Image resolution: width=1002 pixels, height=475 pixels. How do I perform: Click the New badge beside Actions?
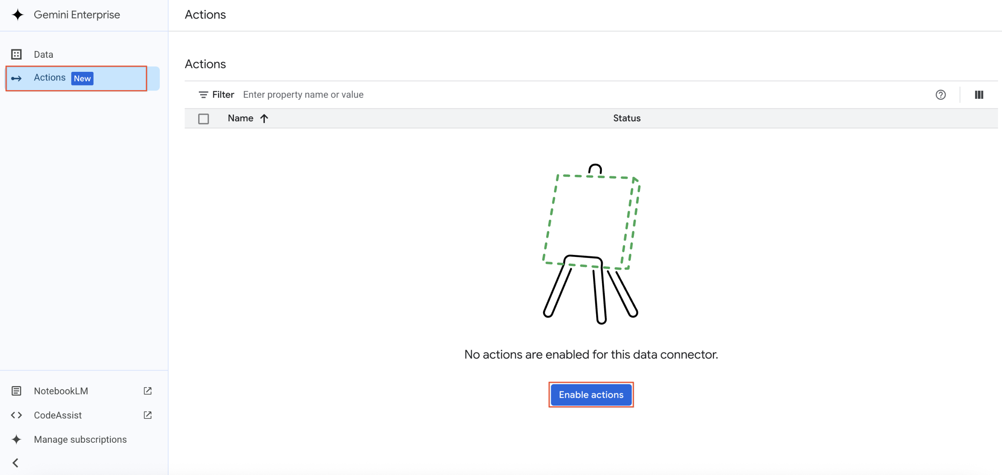(82, 79)
